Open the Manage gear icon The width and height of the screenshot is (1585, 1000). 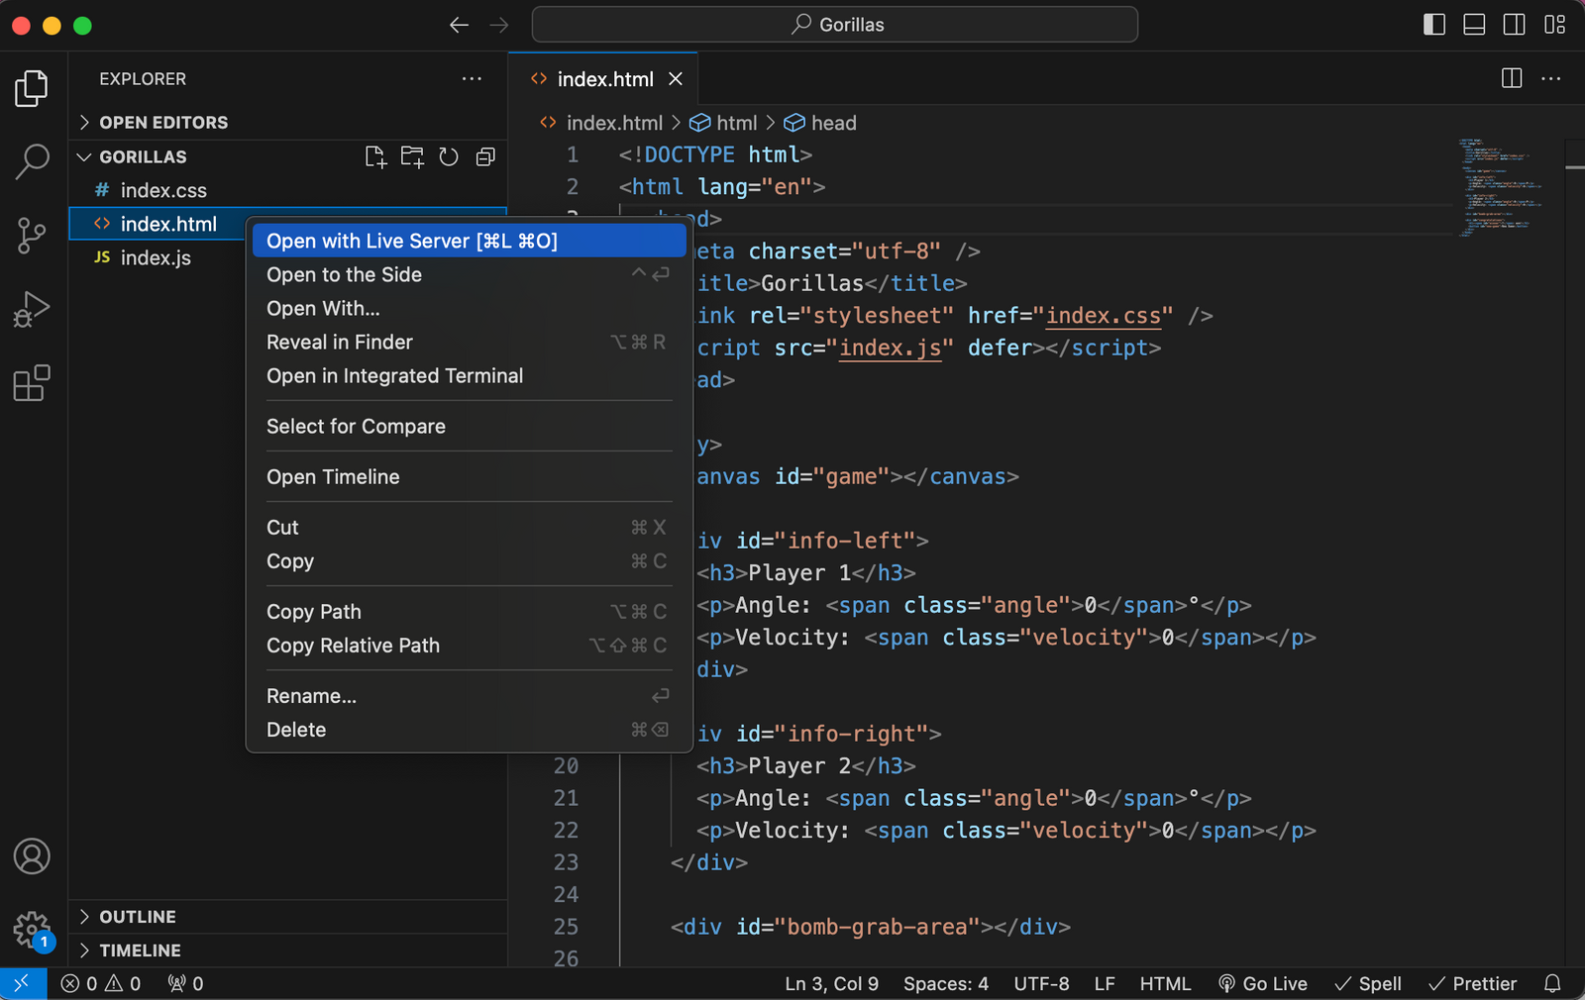coord(32,931)
